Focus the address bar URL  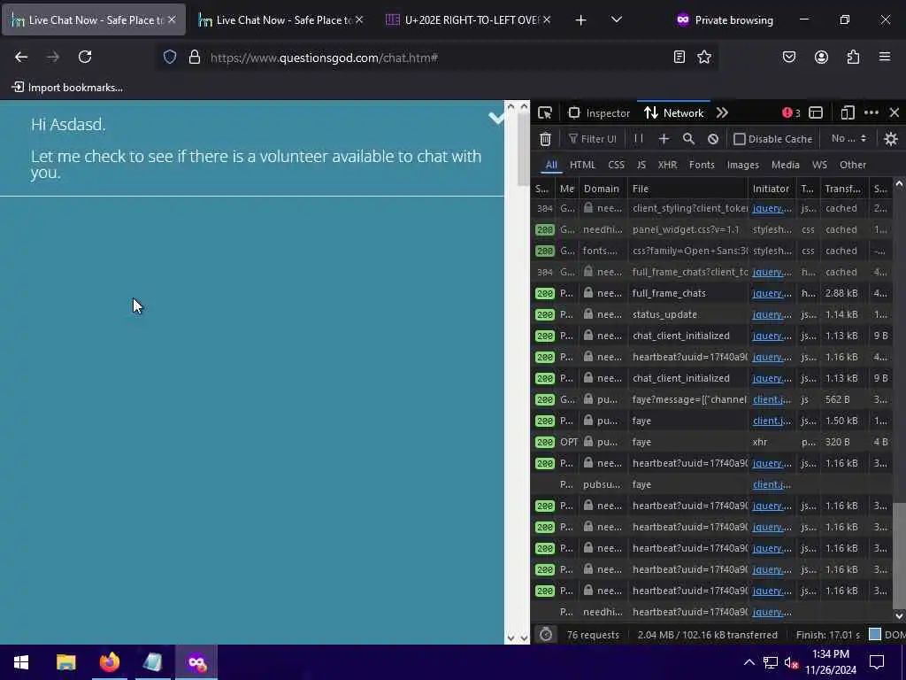coord(439,58)
